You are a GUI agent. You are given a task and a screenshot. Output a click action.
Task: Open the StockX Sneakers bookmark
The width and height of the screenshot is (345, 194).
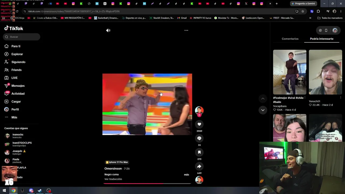[161, 18]
